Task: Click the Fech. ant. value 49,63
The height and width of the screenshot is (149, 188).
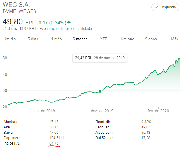Action: (146, 127)
